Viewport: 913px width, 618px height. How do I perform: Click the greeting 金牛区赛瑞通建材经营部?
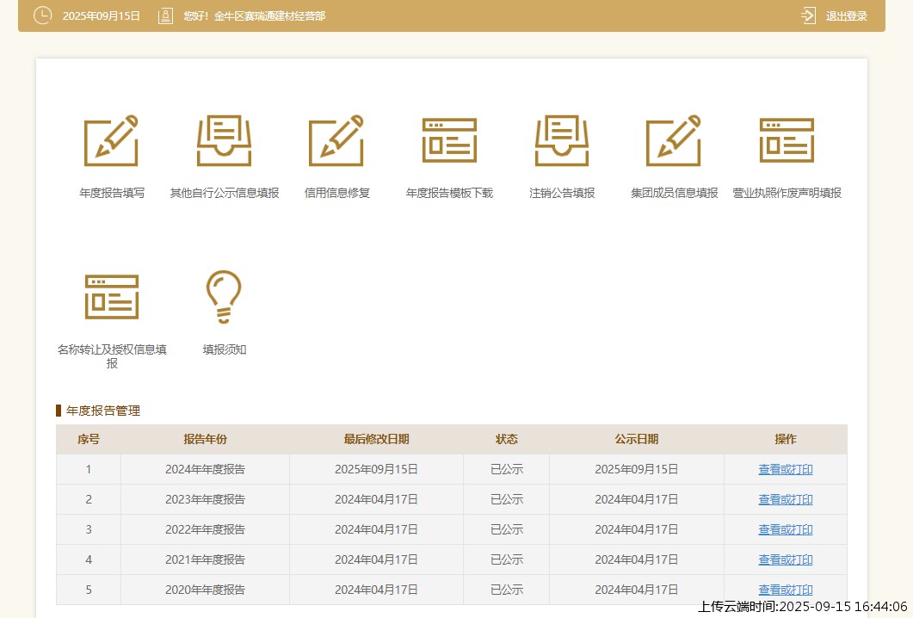pyautogui.click(x=269, y=16)
